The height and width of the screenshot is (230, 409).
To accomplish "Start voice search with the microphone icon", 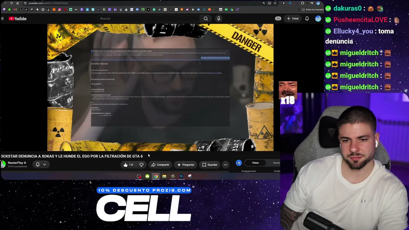I will click(x=219, y=19).
